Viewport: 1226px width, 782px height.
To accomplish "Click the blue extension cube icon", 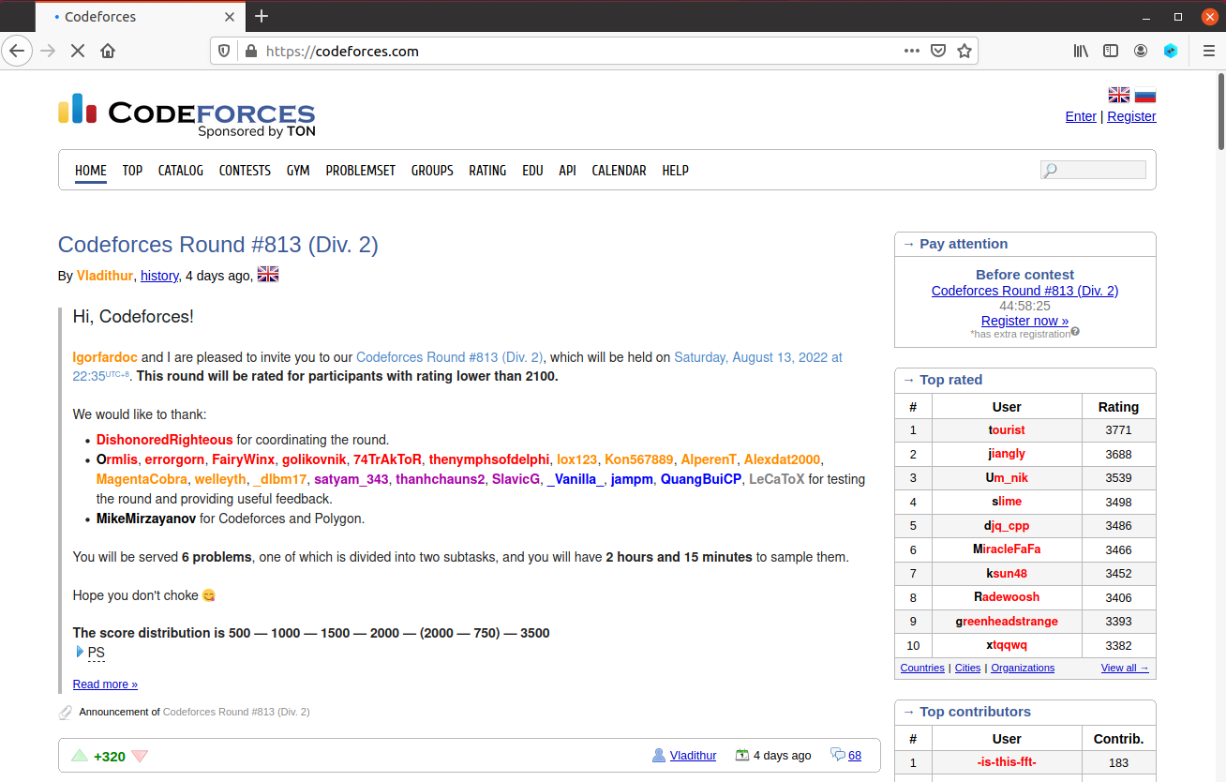I will point(1171,51).
